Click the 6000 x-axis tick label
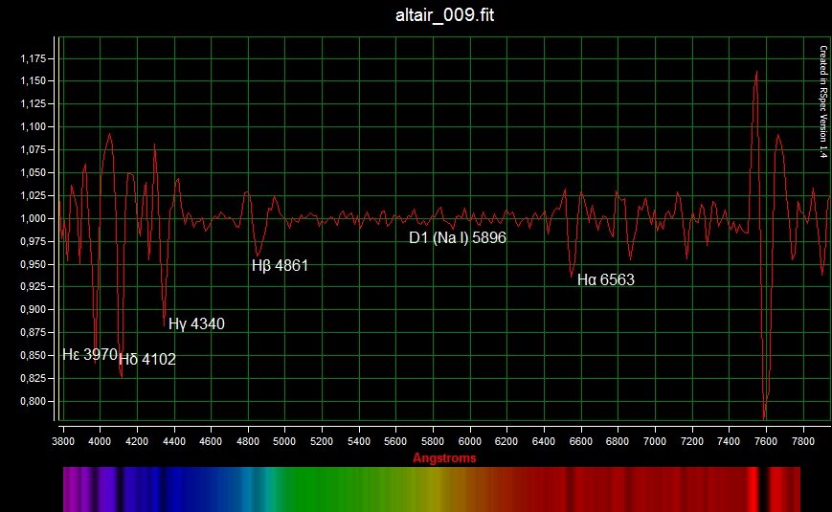 pyautogui.click(x=469, y=441)
